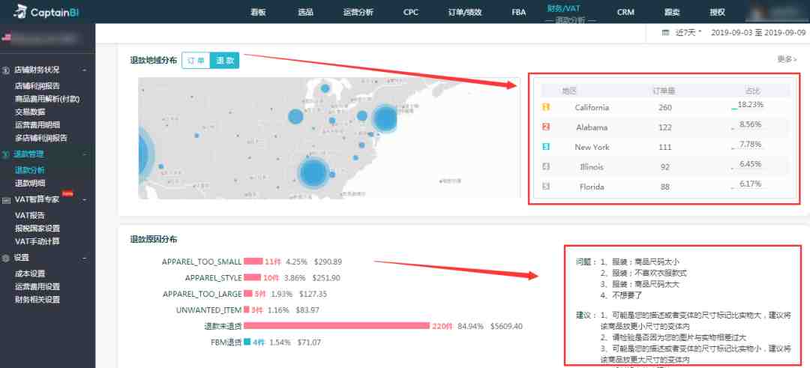The width and height of the screenshot is (810, 368).
Task: Open the 授权 top menu
Action: coord(717,13)
